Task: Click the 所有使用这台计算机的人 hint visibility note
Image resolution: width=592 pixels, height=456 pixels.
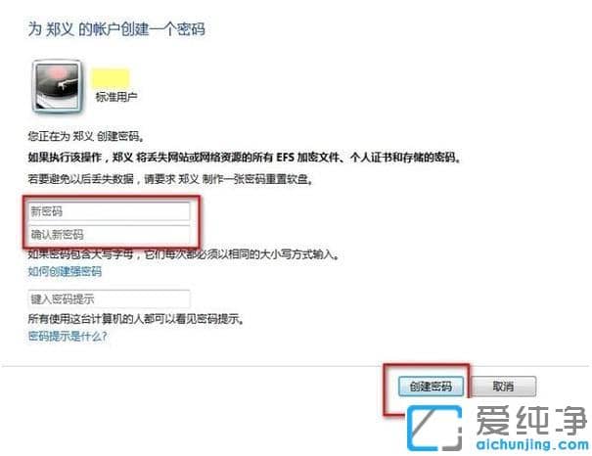Action: 136,319
